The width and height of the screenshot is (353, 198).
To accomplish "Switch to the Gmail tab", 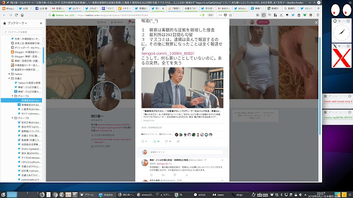I will [58, 8].
